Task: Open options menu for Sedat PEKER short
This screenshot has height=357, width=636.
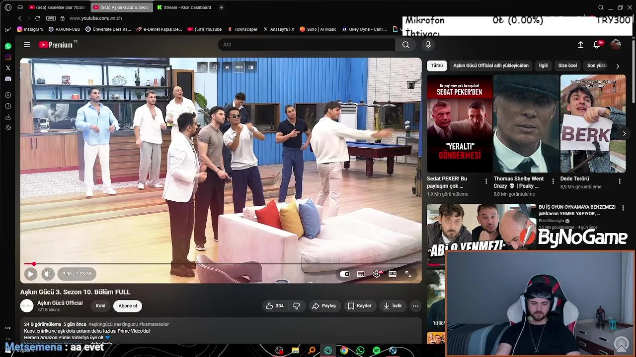Action: (x=486, y=181)
